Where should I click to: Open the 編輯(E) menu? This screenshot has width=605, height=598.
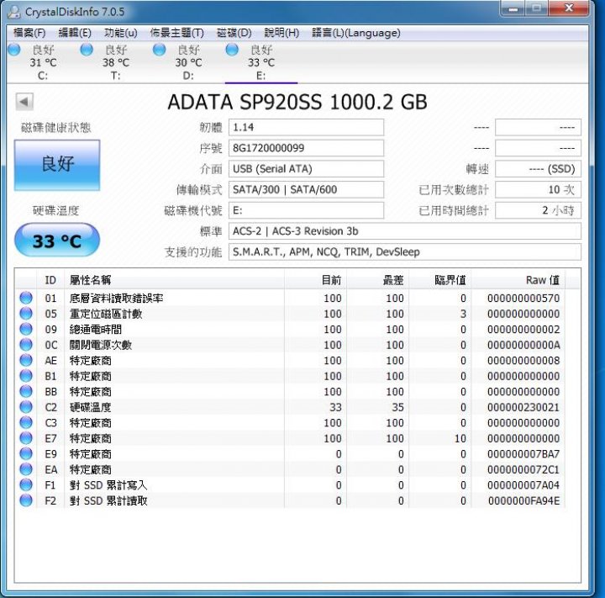pyautogui.click(x=75, y=33)
